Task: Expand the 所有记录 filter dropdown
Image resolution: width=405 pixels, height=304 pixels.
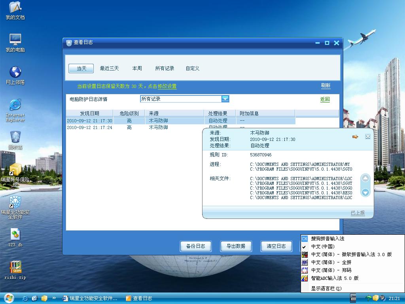Action: 225,99
